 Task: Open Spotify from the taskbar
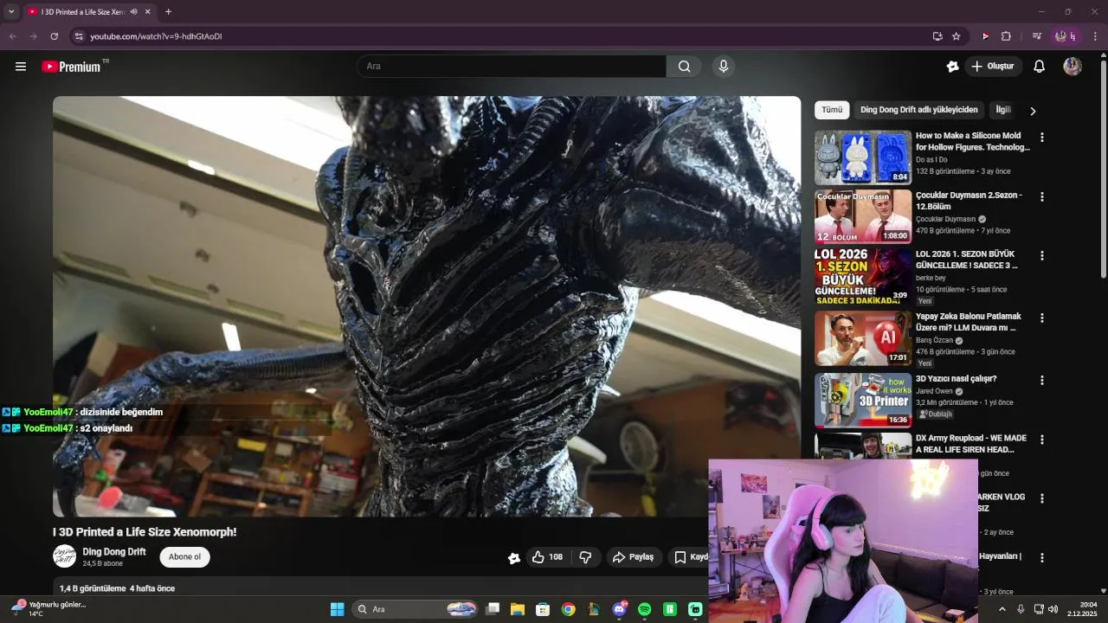click(644, 609)
